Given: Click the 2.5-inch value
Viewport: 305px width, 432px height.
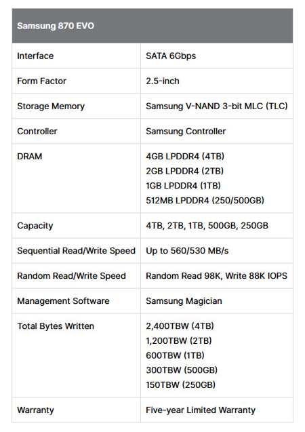Looking at the screenshot, I should 163,81.
